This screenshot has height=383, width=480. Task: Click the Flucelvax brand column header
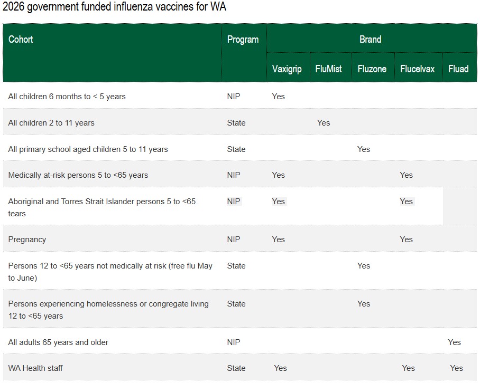coord(417,69)
